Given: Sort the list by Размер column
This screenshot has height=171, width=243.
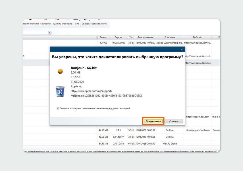Looking at the screenshot, I should [103, 37].
